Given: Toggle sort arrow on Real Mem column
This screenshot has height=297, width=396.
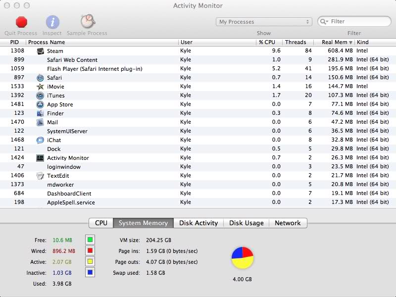Looking at the screenshot, I should 350,43.
